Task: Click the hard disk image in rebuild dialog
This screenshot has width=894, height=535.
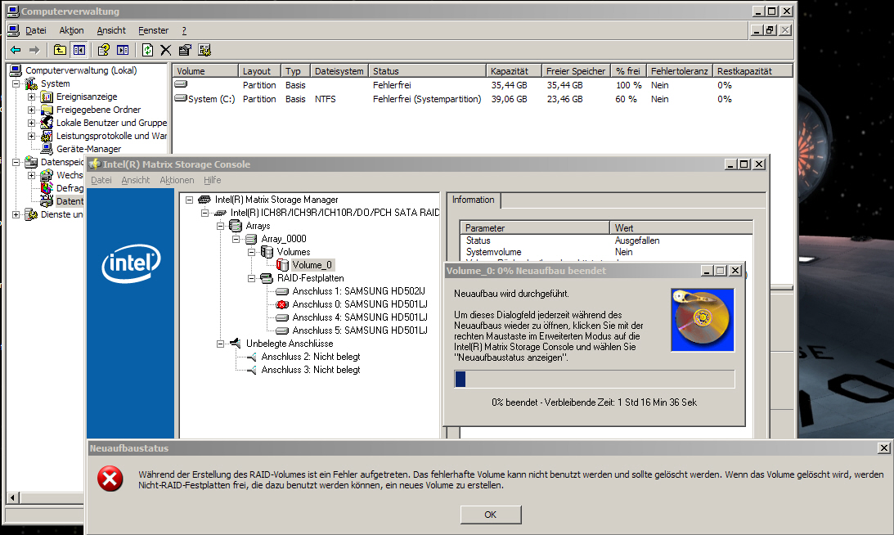Action: (703, 320)
